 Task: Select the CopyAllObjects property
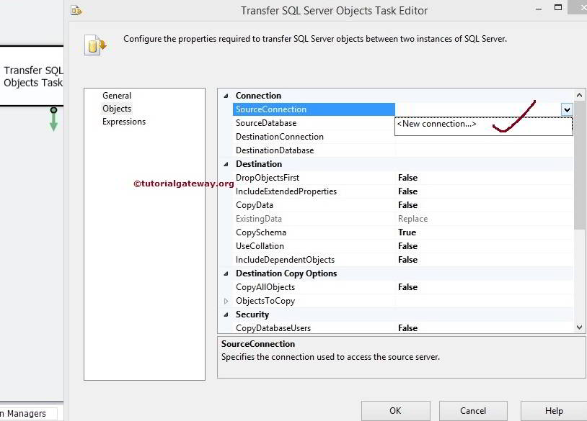[x=265, y=287]
